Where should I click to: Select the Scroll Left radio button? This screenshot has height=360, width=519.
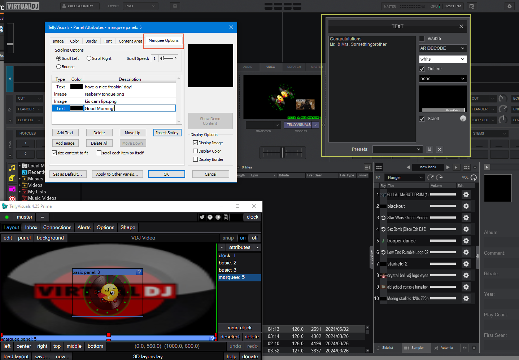pos(58,58)
